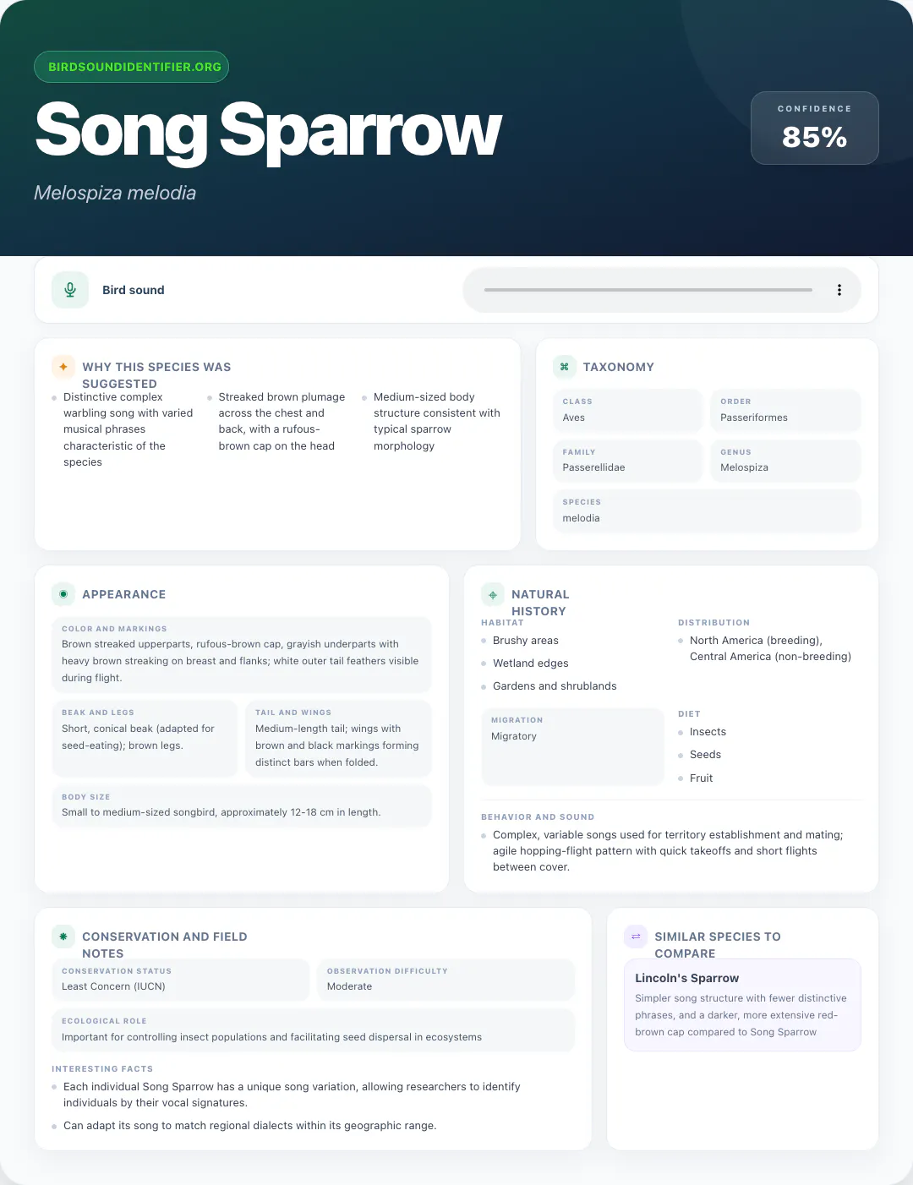Screen dimensions: 913x1185
Task: Click the Ecological Role description text
Action: pos(271,1037)
